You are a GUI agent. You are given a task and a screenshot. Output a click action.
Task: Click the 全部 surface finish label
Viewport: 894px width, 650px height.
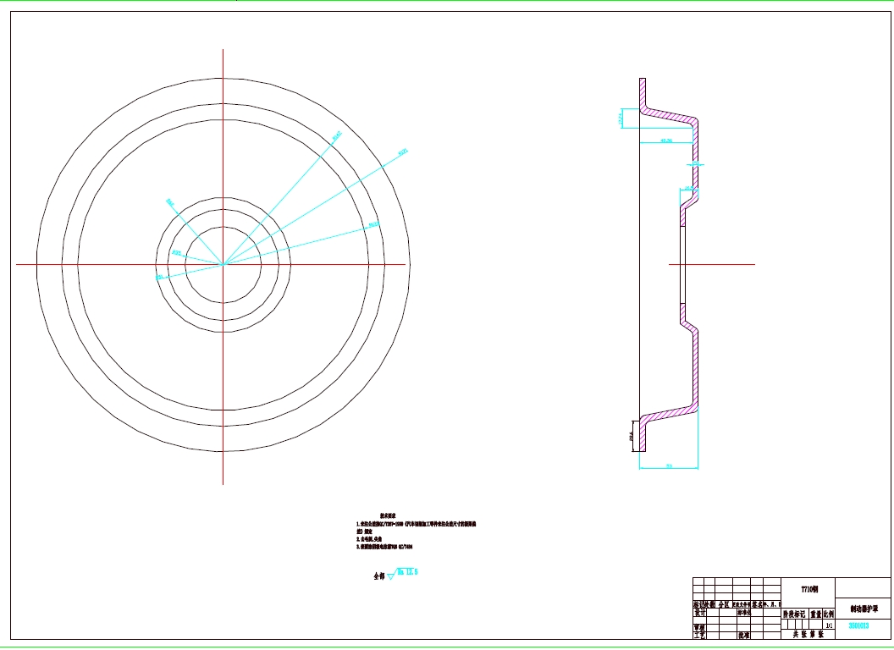pyautogui.click(x=379, y=576)
